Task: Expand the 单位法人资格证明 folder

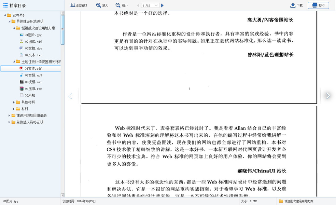Action: pyautogui.click(x=9, y=122)
